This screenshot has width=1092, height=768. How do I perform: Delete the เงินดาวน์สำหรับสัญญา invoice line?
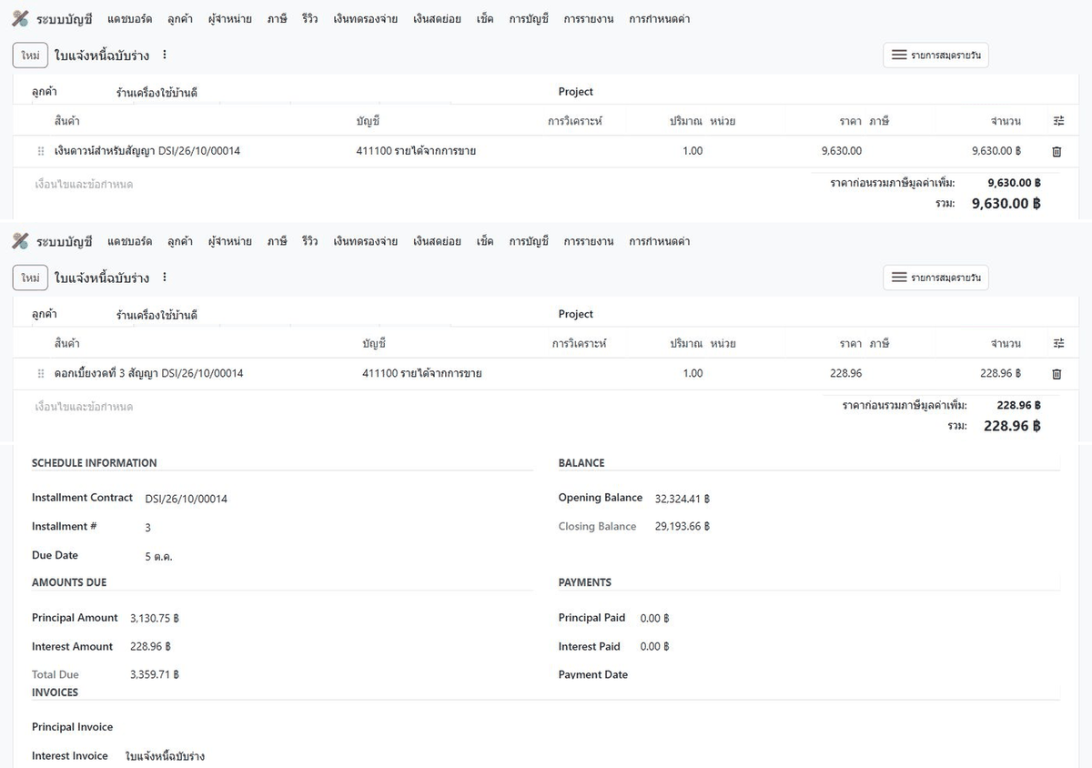tap(1057, 152)
